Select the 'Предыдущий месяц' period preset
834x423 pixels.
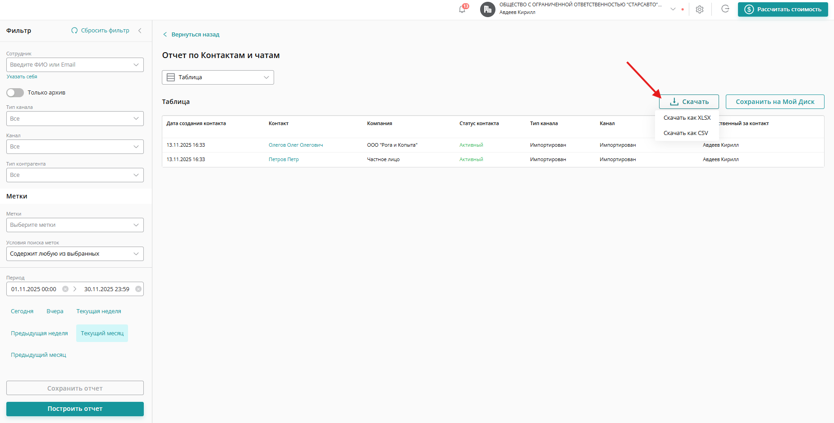[x=38, y=355]
